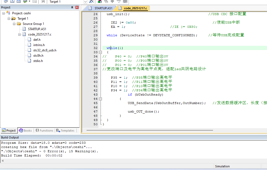Click the Build target toolbar icon
Screen dimensions: 267x170
tap(12, 2)
